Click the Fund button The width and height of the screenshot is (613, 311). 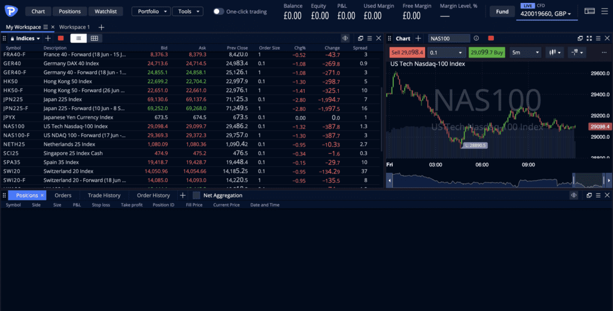coord(502,11)
